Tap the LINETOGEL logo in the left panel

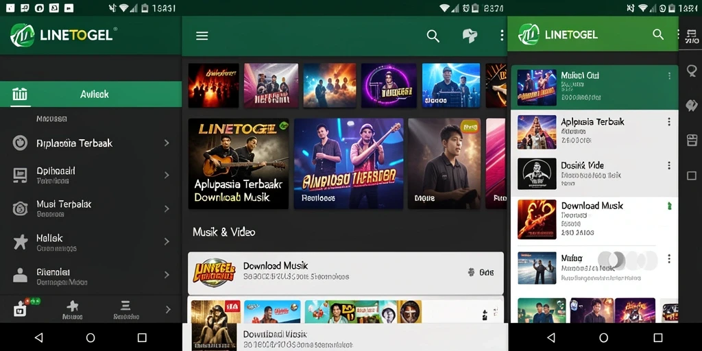(x=62, y=36)
